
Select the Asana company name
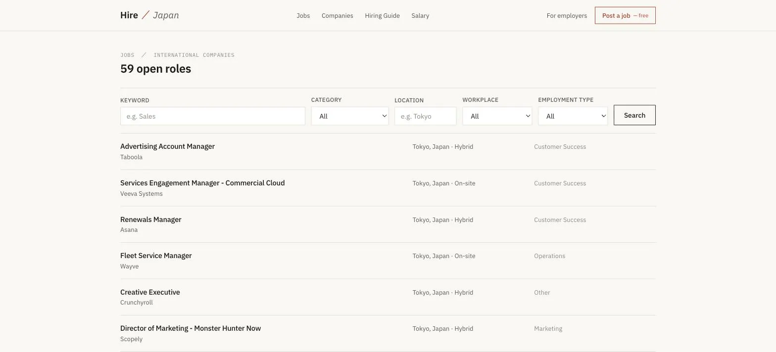129,230
